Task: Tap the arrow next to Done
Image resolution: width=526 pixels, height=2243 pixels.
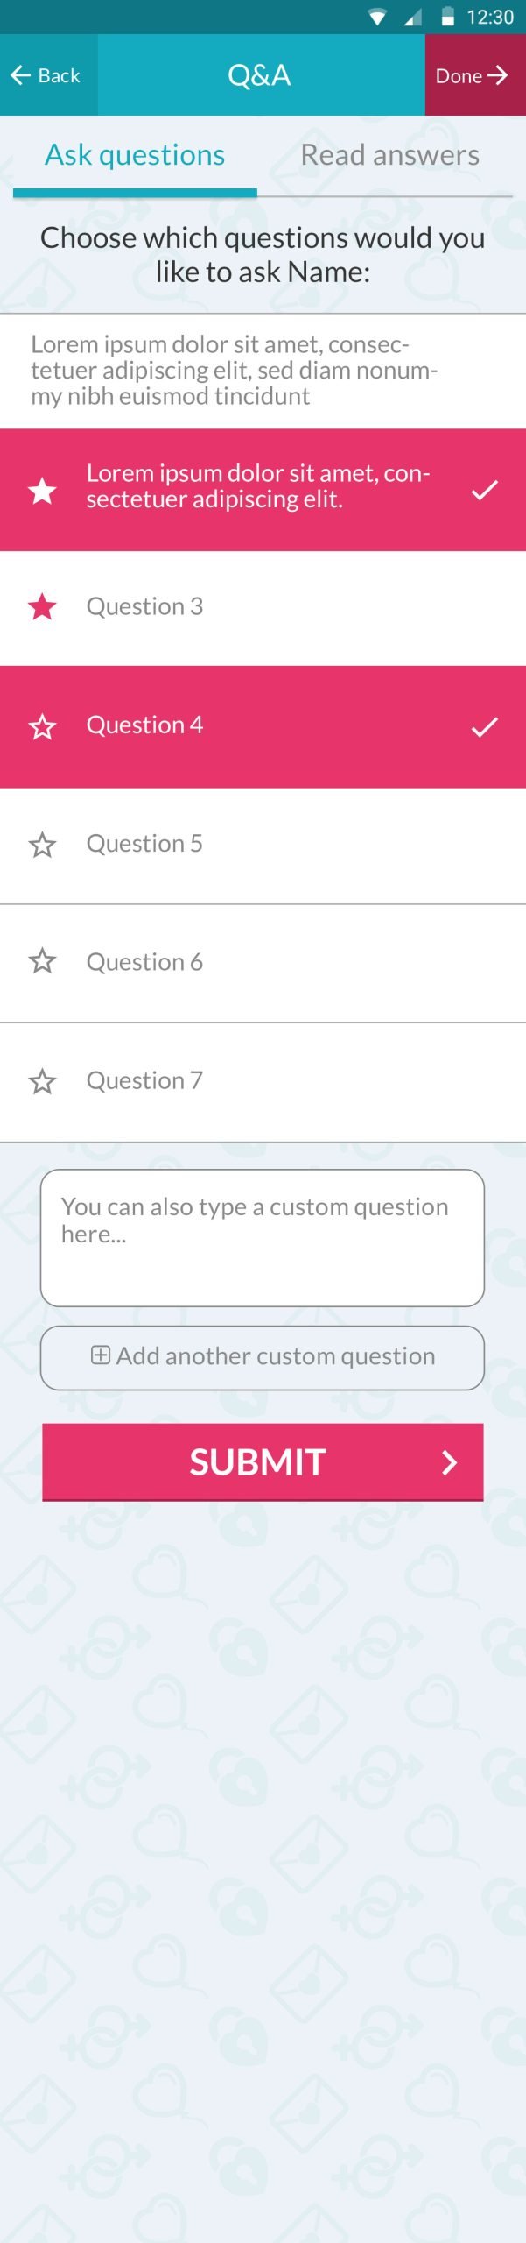Action: pyautogui.click(x=498, y=75)
